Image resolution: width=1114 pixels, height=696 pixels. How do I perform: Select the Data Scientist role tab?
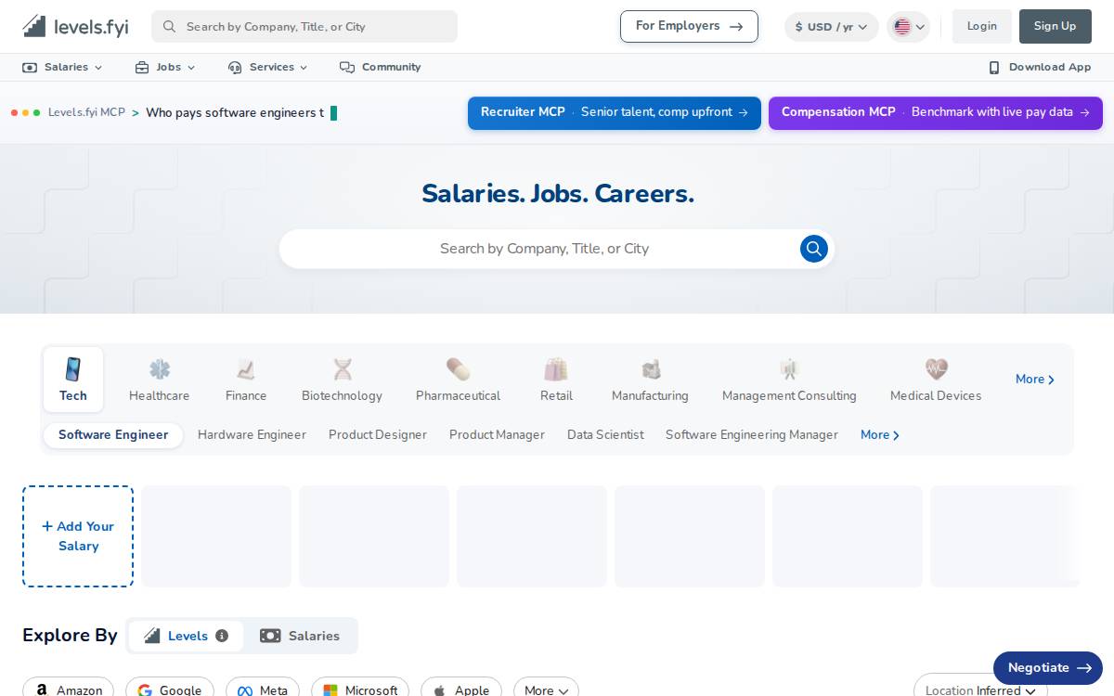click(605, 435)
